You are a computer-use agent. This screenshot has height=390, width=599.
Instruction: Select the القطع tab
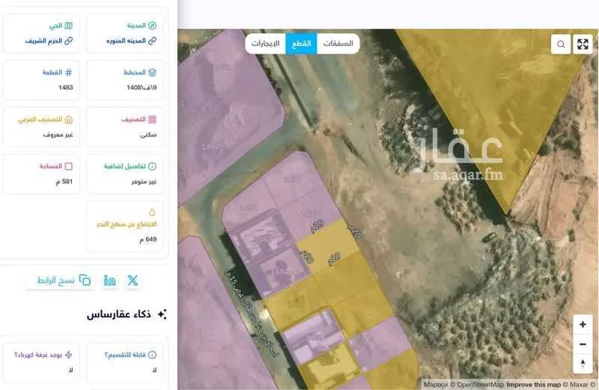[301, 44]
